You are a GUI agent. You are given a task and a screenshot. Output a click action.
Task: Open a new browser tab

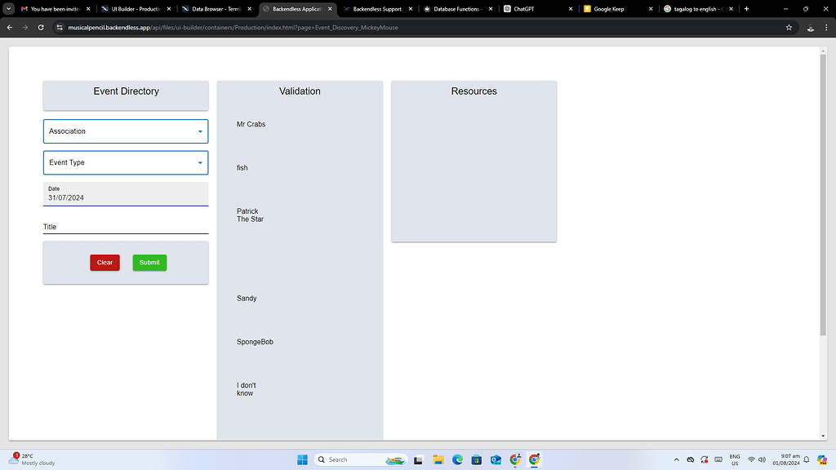click(746, 8)
